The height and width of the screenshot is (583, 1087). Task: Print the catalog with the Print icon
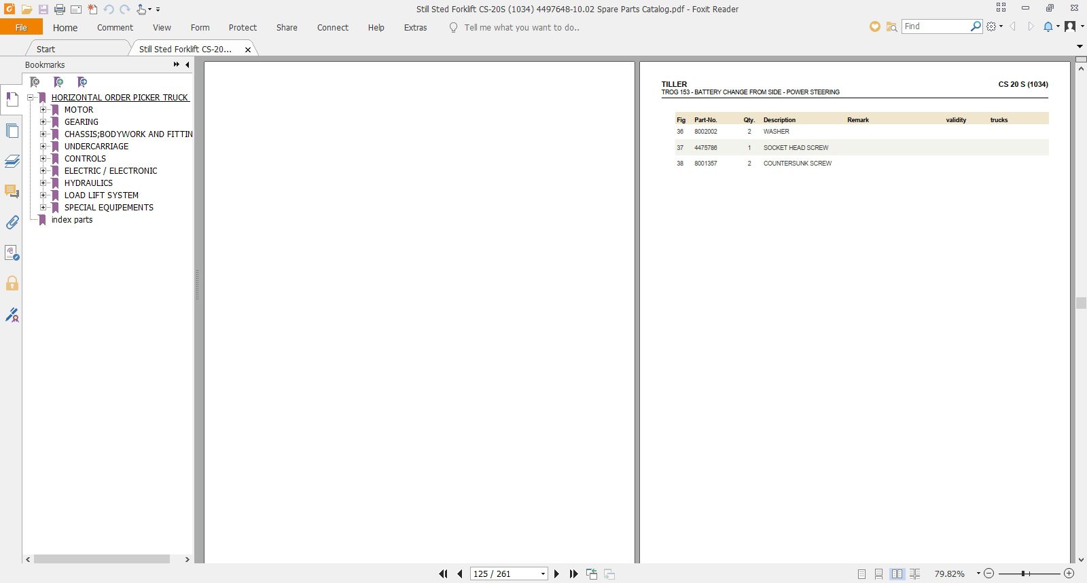(60, 10)
